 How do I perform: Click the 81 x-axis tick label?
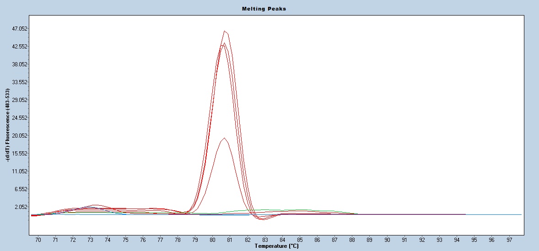(230, 240)
